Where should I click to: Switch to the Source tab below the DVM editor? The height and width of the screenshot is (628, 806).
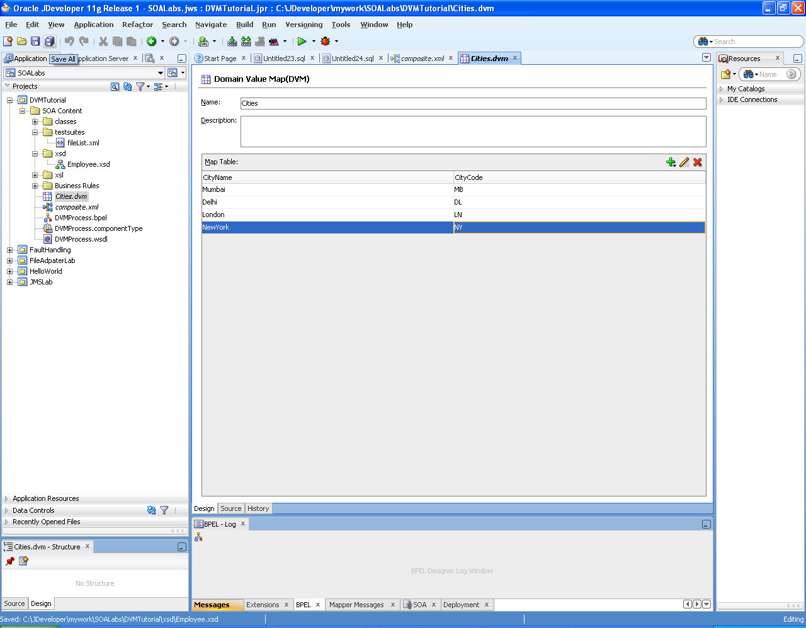230,508
